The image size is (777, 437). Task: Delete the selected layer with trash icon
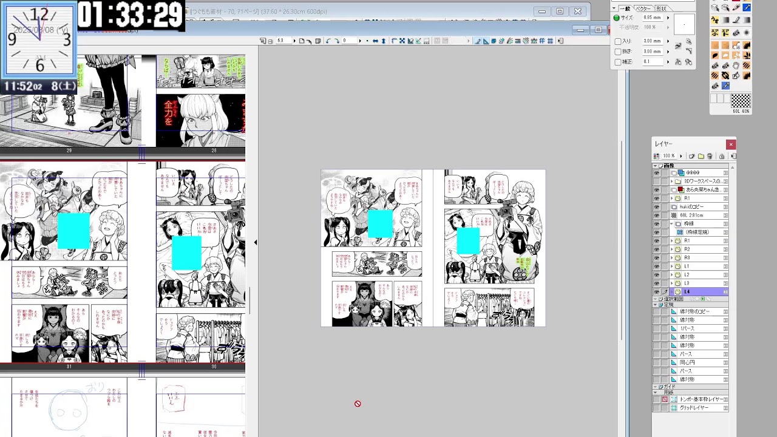point(710,156)
